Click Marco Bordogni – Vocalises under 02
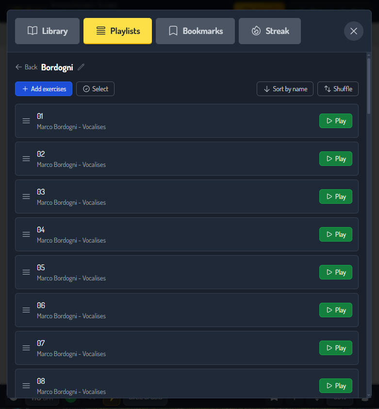Screen dimensions: 379x409 (71, 164)
